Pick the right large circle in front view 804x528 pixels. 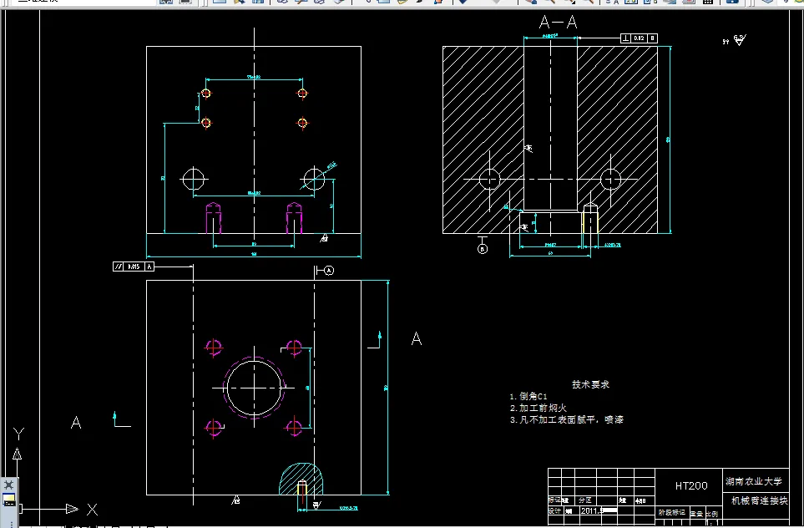[314, 179]
